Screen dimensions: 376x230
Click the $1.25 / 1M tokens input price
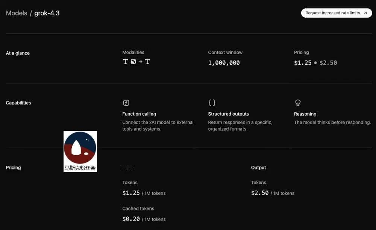(x=144, y=193)
